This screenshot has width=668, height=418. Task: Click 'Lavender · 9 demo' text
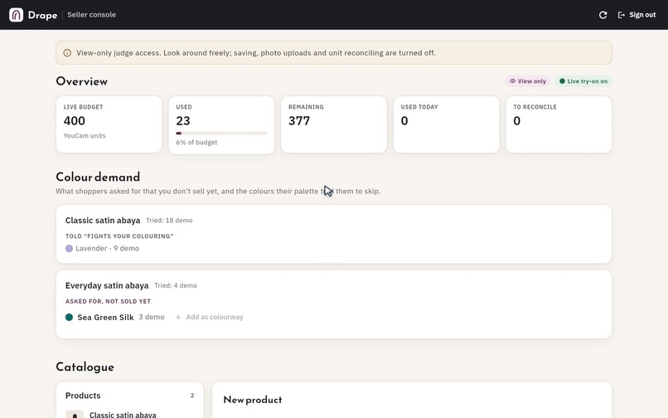coord(108,248)
